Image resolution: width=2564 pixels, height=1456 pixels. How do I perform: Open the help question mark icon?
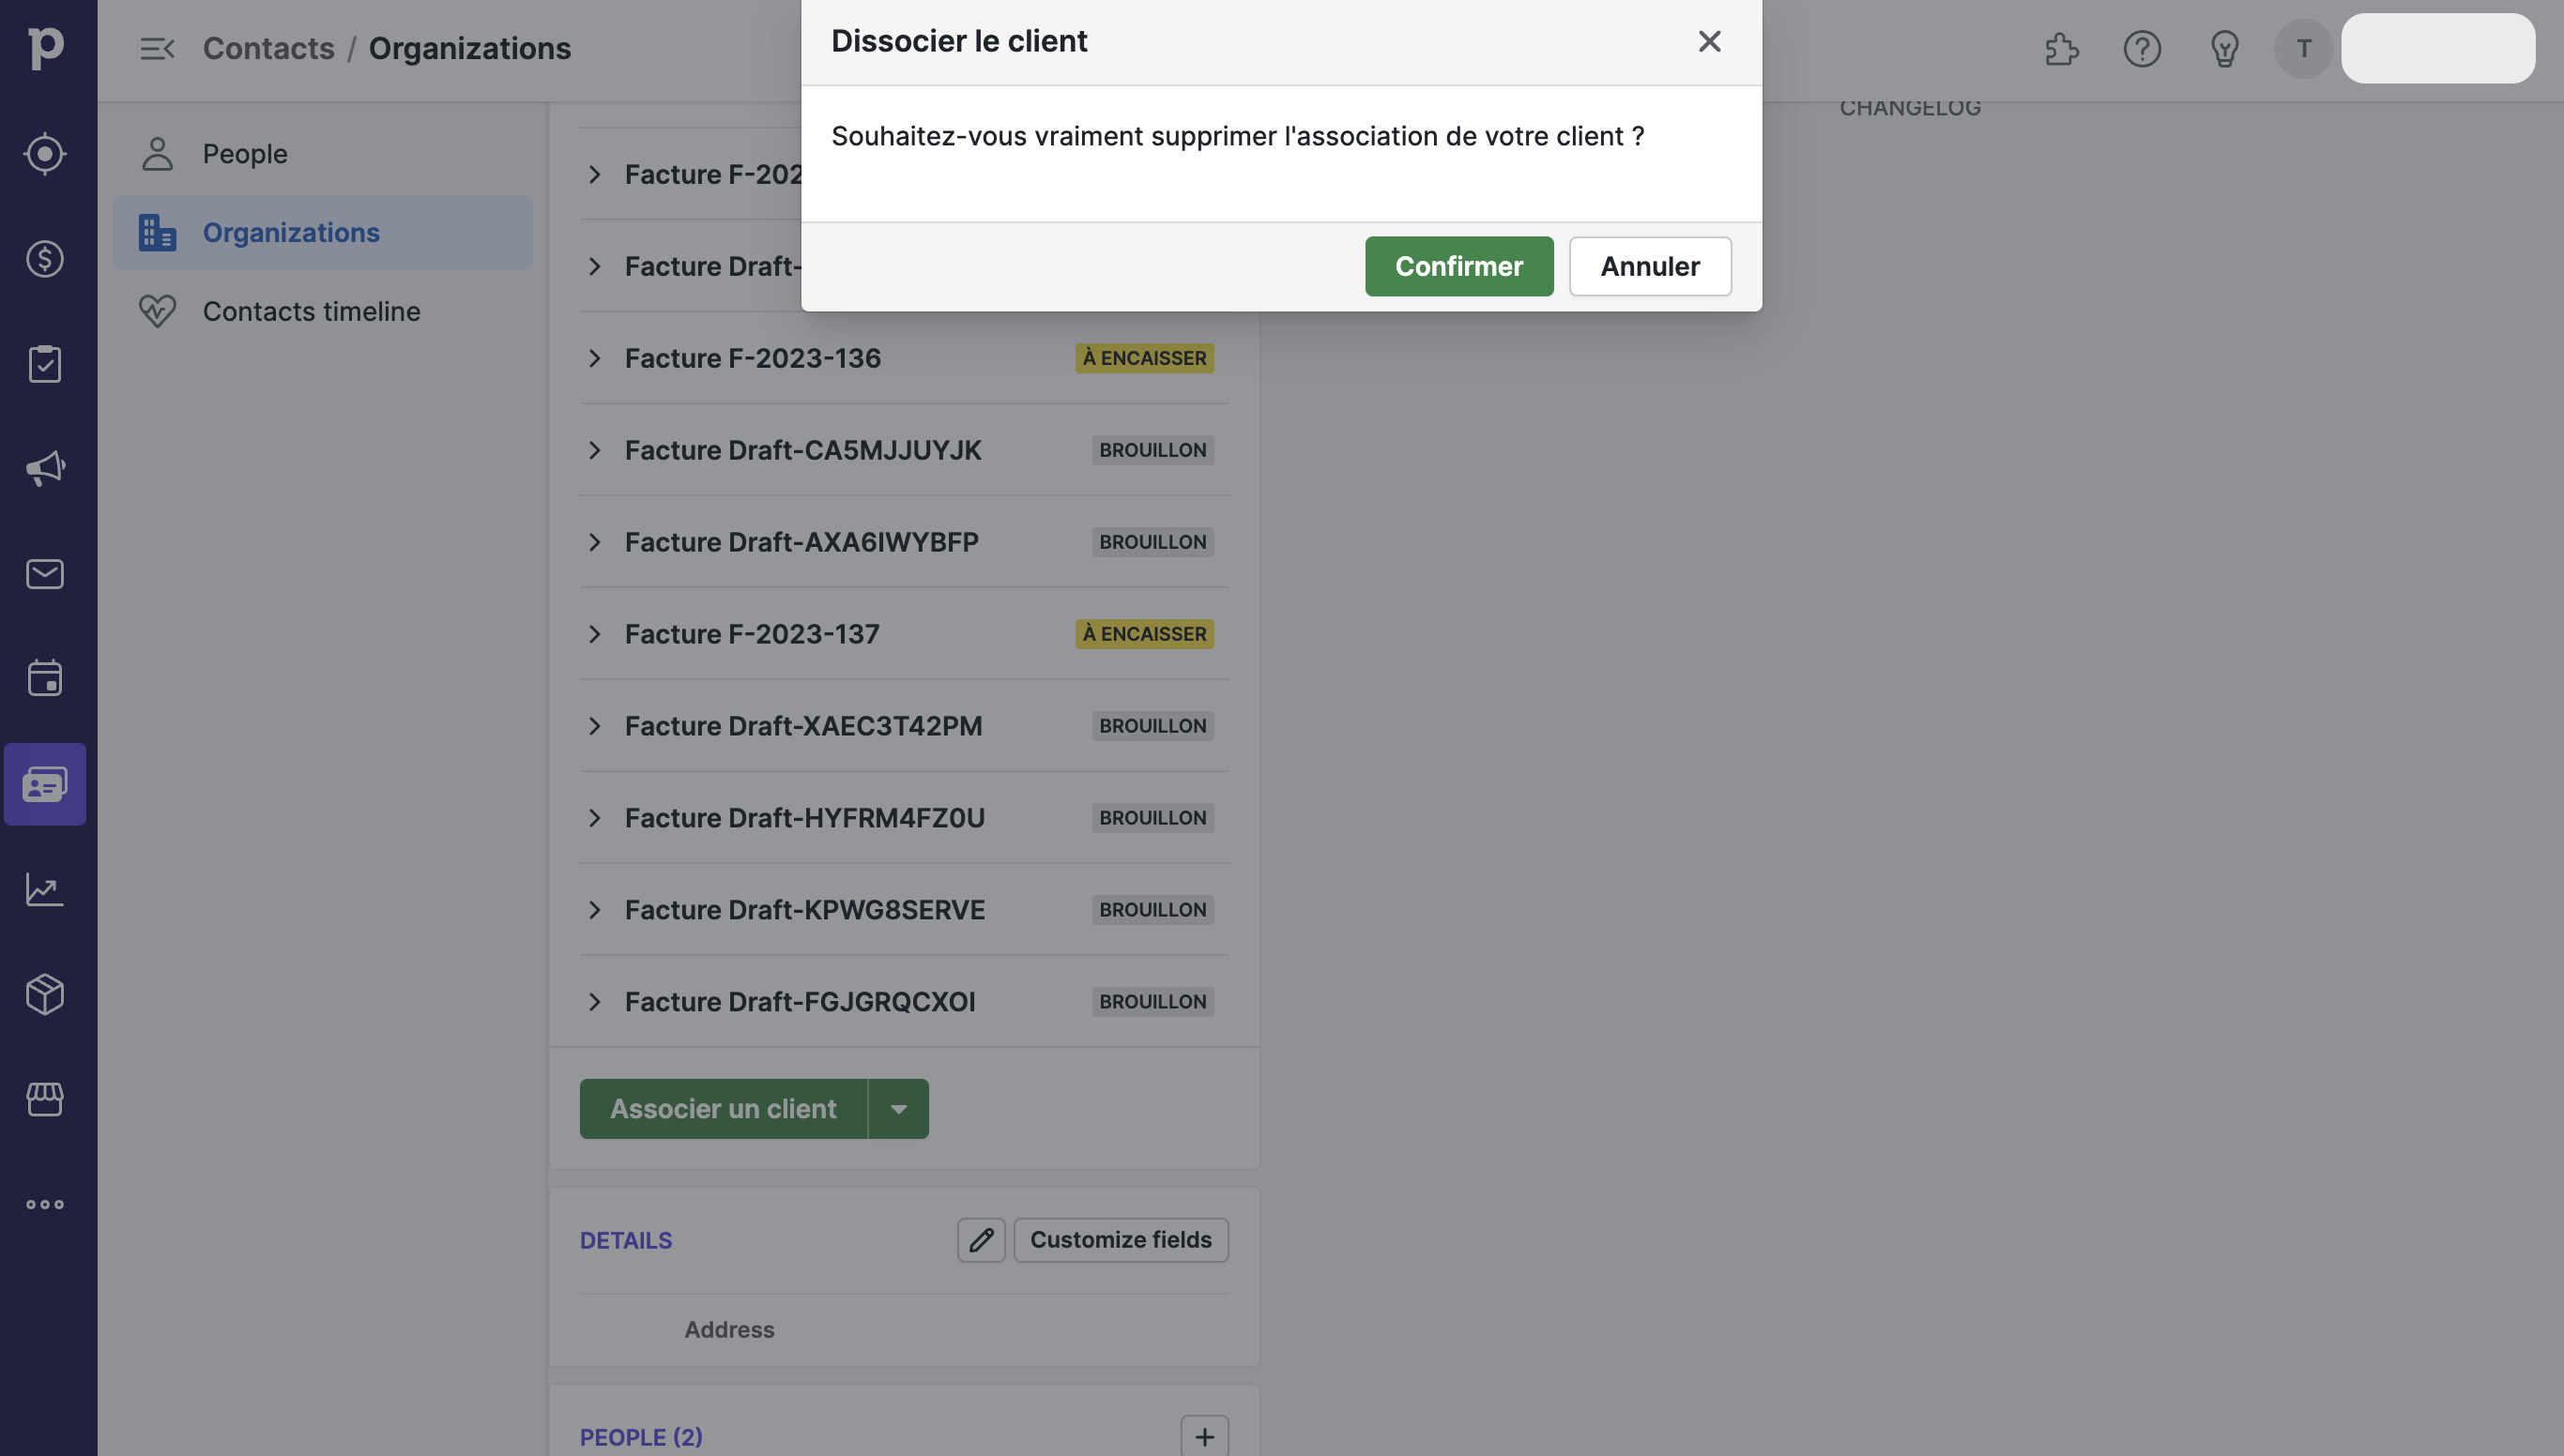(2142, 48)
